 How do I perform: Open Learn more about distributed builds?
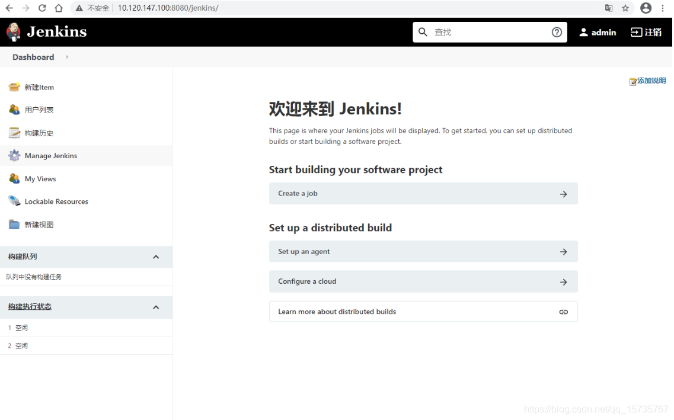click(x=423, y=312)
